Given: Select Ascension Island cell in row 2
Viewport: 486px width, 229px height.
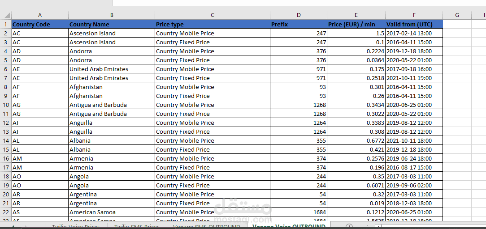Looking at the screenshot, I should pyautogui.click(x=112, y=33).
